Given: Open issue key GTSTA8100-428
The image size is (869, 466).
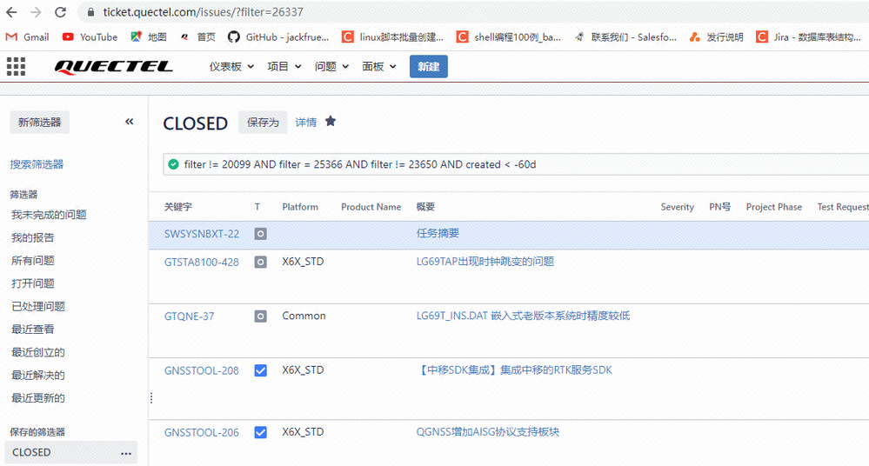Looking at the screenshot, I should pyautogui.click(x=202, y=262).
